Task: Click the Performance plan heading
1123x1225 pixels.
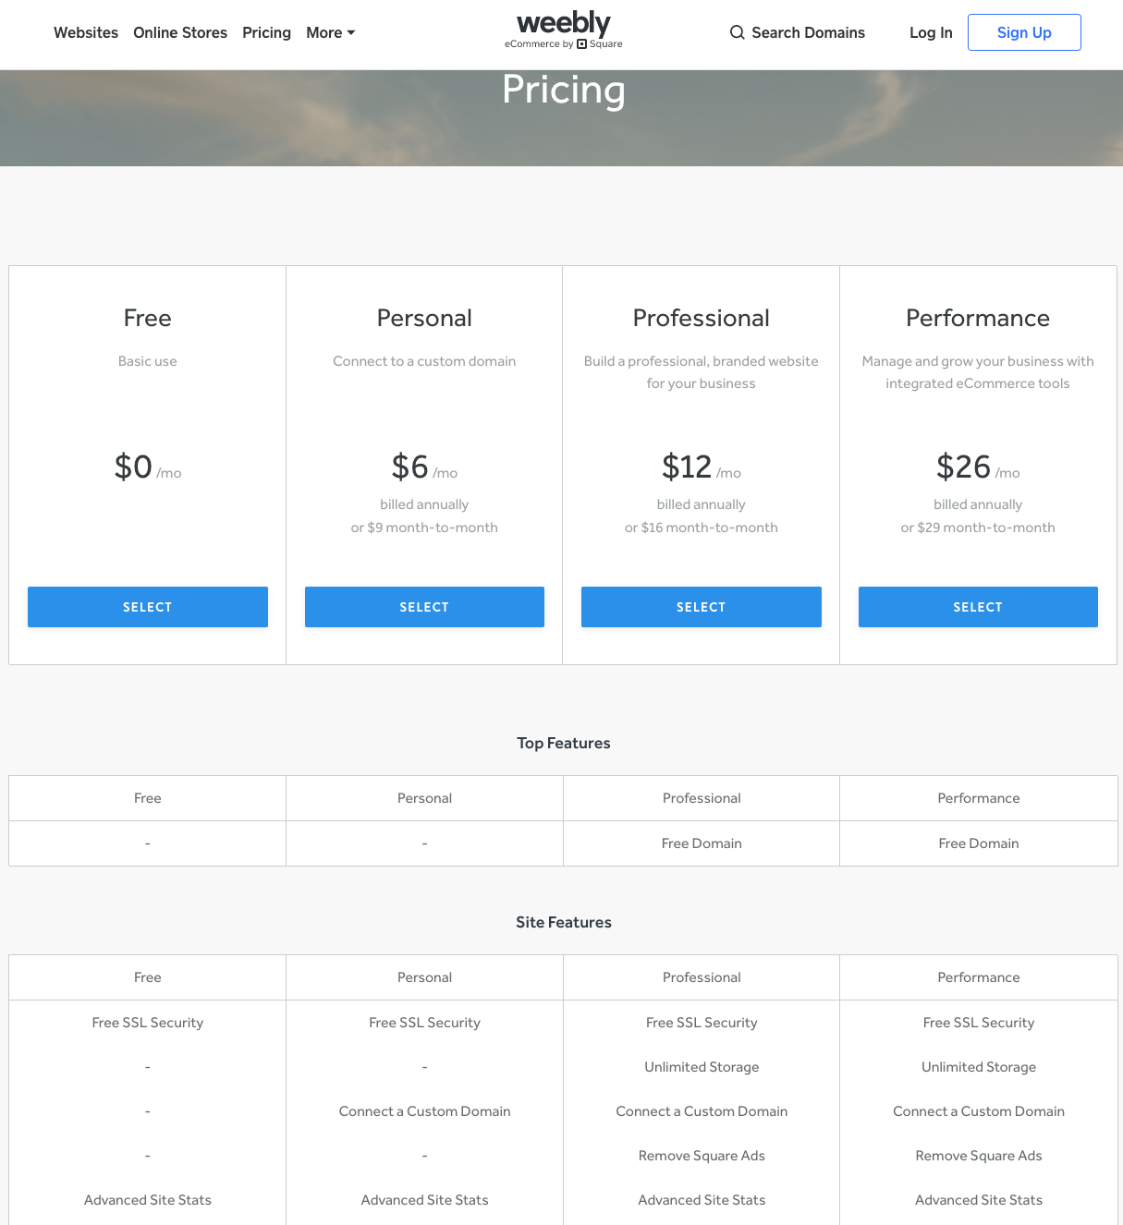Action: 978,318
